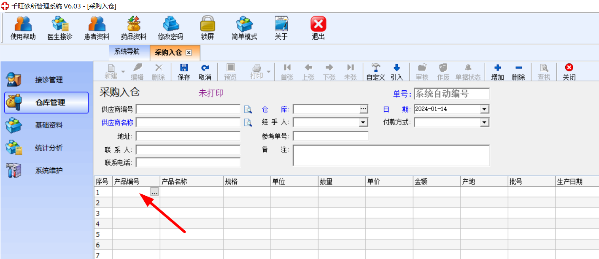
Task: Click the 单价 column header
Action: (x=389, y=181)
